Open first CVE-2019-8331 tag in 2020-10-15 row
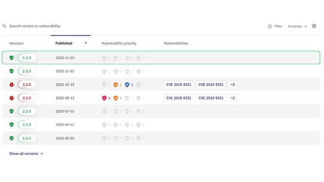324x182 pixels. [179, 84]
